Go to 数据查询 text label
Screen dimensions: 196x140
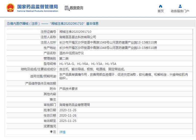pyautogui.click(x=77, y=8)
